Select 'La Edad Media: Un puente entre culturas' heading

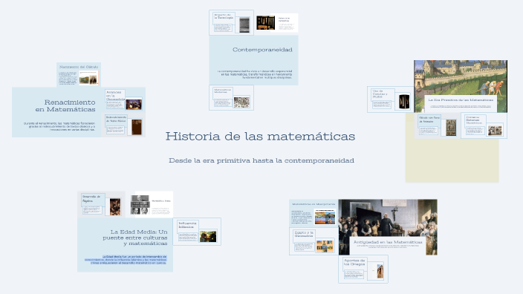tap(135, 238)
